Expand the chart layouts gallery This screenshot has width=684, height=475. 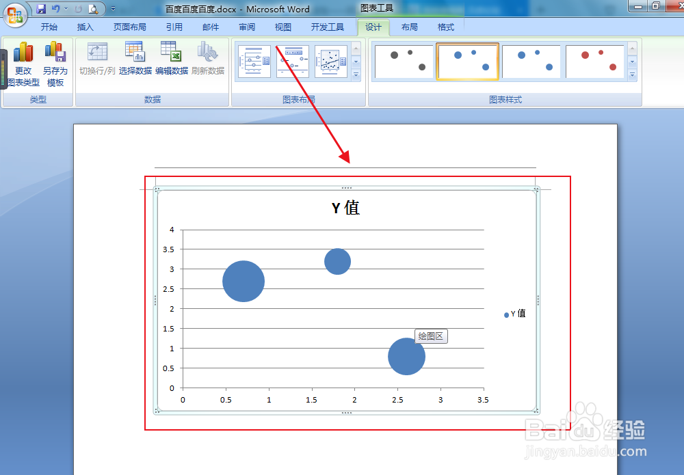tap(356, 75)
